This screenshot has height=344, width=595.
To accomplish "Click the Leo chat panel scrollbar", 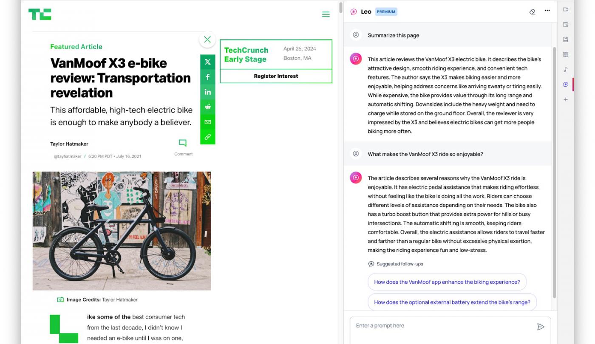I will (x=554, y=172).
